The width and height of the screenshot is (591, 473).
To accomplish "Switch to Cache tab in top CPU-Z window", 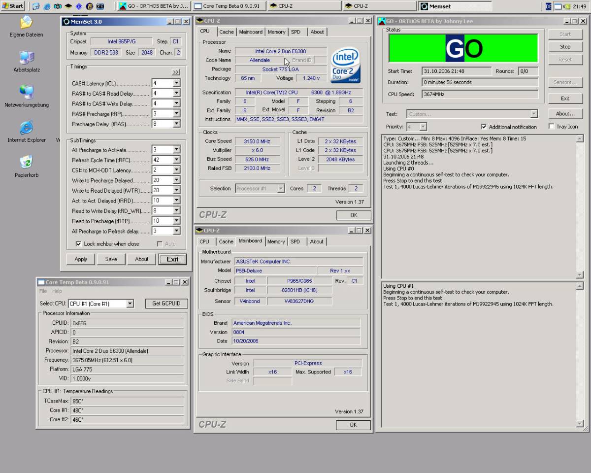I will pyautogui.click(x=227, y=32).
